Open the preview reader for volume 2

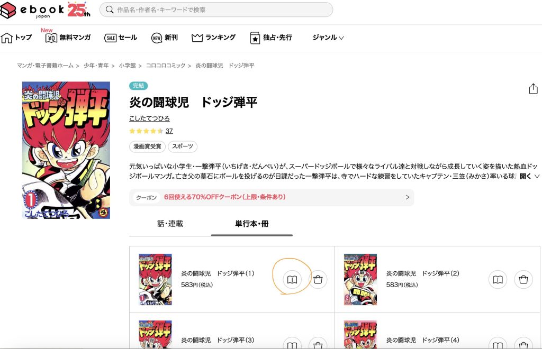pos(498,280)
